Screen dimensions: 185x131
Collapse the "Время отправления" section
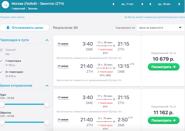pyautogui.click(x=47, y=85)
